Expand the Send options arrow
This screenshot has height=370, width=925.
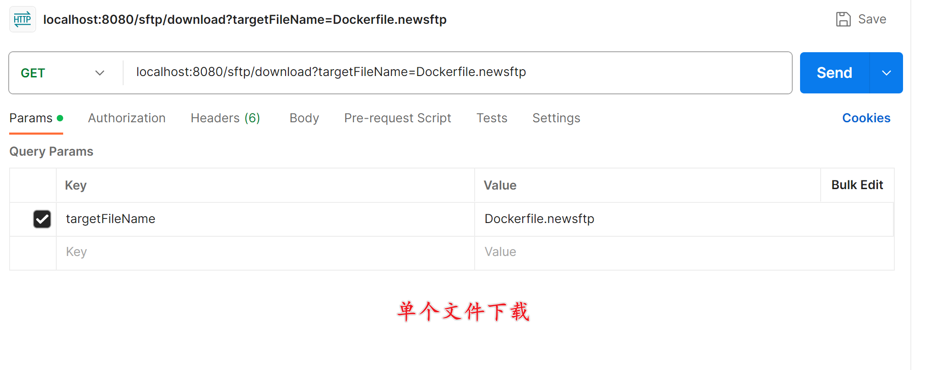pyautogui.click(x=886, y=73)
